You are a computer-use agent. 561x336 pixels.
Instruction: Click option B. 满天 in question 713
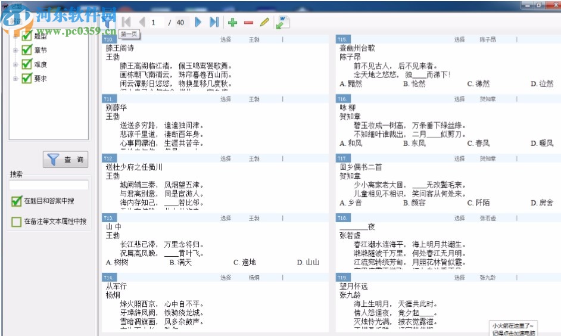click(x=180, y=262)
